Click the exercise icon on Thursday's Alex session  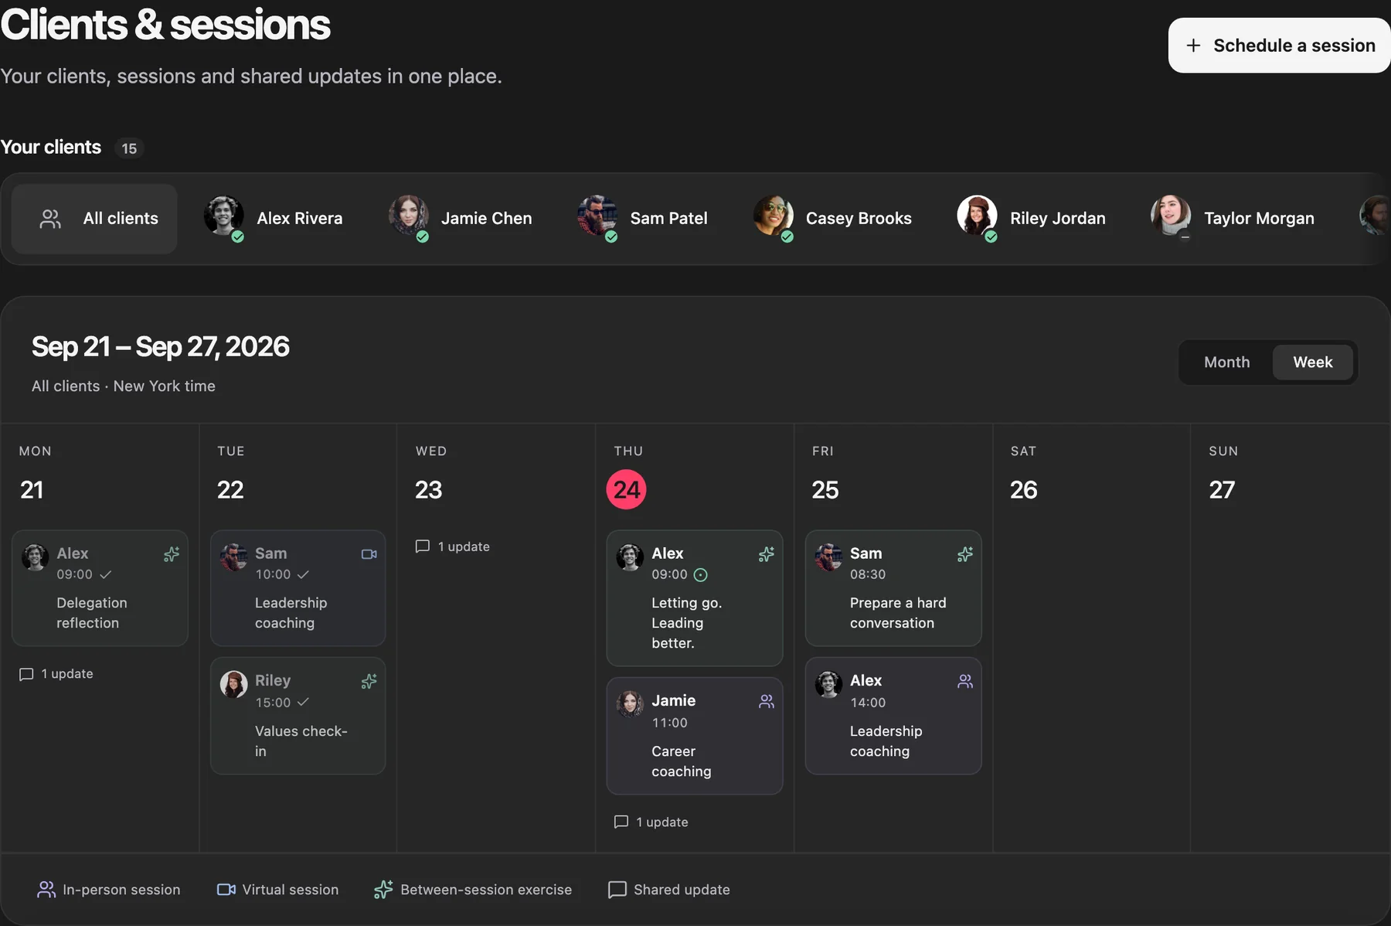tap(767, 554)
